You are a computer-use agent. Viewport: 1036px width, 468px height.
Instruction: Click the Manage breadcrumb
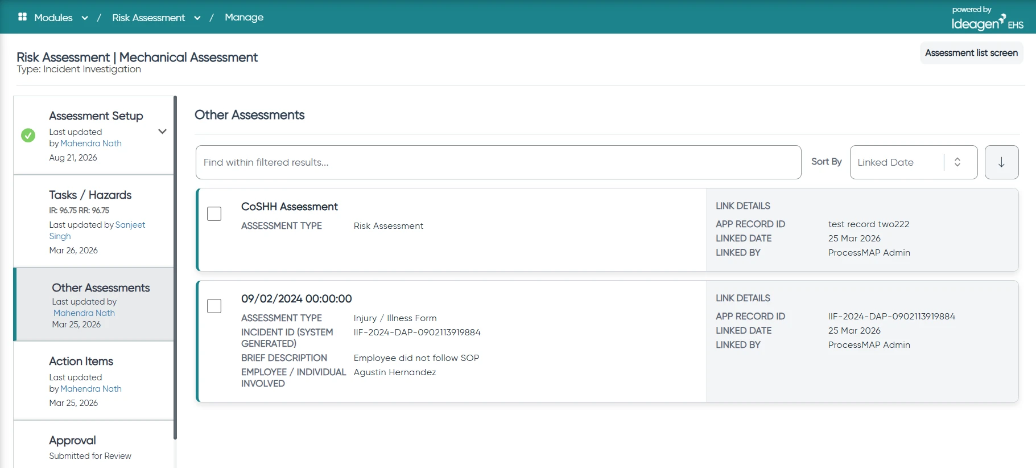pyautogui.click(x=244, y=17)
